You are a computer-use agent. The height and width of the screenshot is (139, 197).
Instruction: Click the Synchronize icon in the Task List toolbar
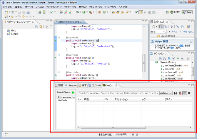(188, 26)
